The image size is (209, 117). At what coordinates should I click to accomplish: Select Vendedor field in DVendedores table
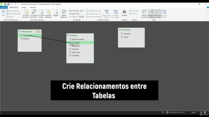point(30,35)
